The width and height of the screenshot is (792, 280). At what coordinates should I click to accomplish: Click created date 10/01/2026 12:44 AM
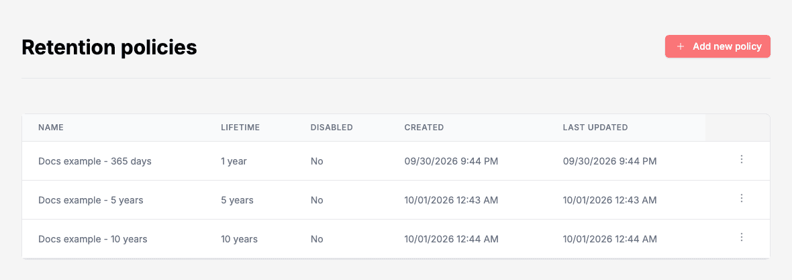(452, 239)
